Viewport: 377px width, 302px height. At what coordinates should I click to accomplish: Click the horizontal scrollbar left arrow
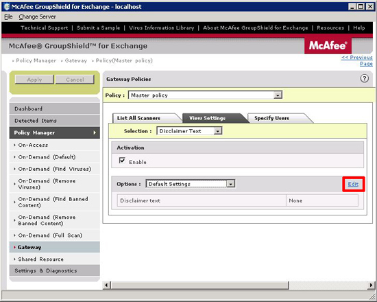[106, 285]
